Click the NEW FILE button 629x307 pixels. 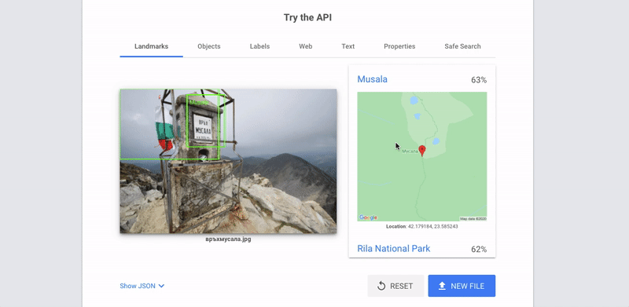[x=462, y=286]
